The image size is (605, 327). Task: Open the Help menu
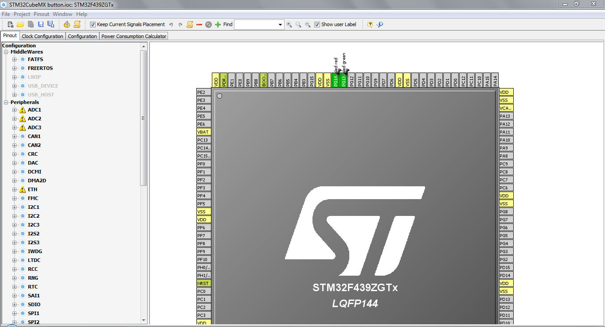point(82,14)
